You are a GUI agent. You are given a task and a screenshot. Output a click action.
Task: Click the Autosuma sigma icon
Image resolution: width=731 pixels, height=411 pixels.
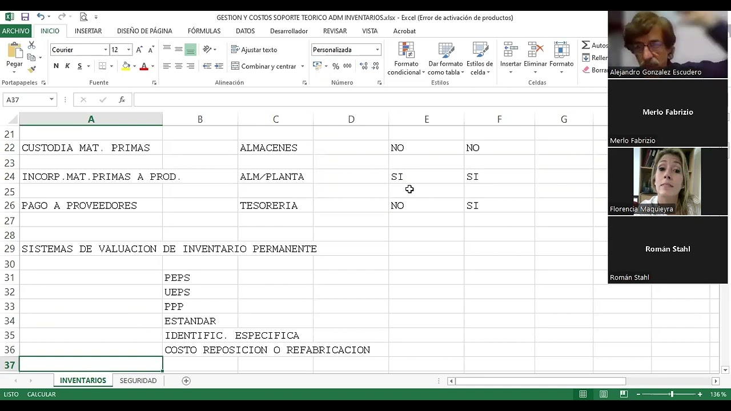585,45
